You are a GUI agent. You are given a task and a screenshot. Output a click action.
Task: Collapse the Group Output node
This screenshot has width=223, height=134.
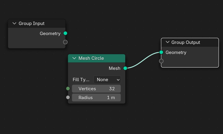pyautogui.click(x=167, y=42)
